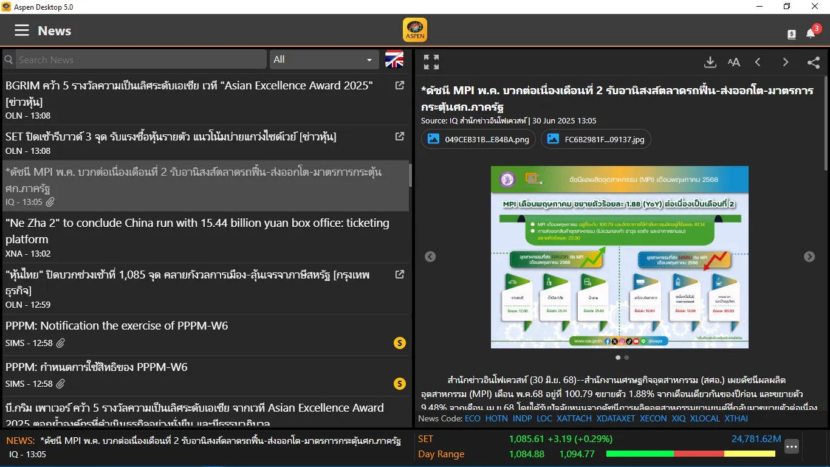The height and width of the screenshot is (467, 830).
Task: Download the current news article
Action: click(x=710, y=62)
